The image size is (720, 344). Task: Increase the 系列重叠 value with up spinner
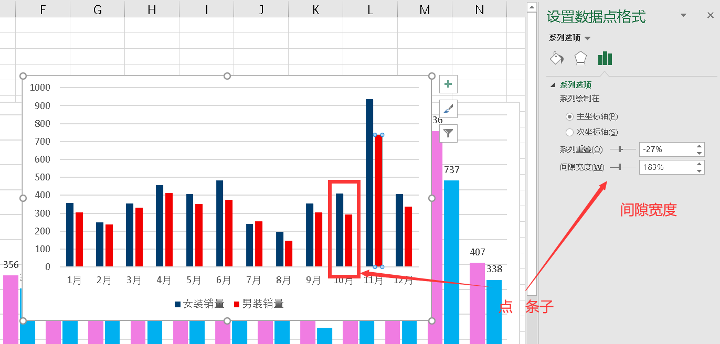[700, 146]
